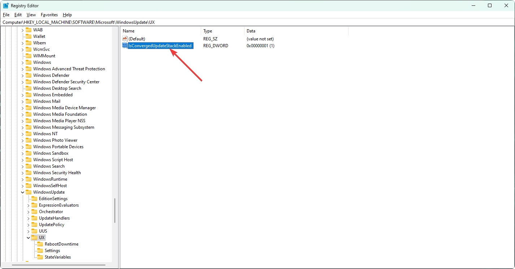Click the tree pane vertical scrollbar thumb
The height and width of the screenshot is (269, 515).
point(115,211)
